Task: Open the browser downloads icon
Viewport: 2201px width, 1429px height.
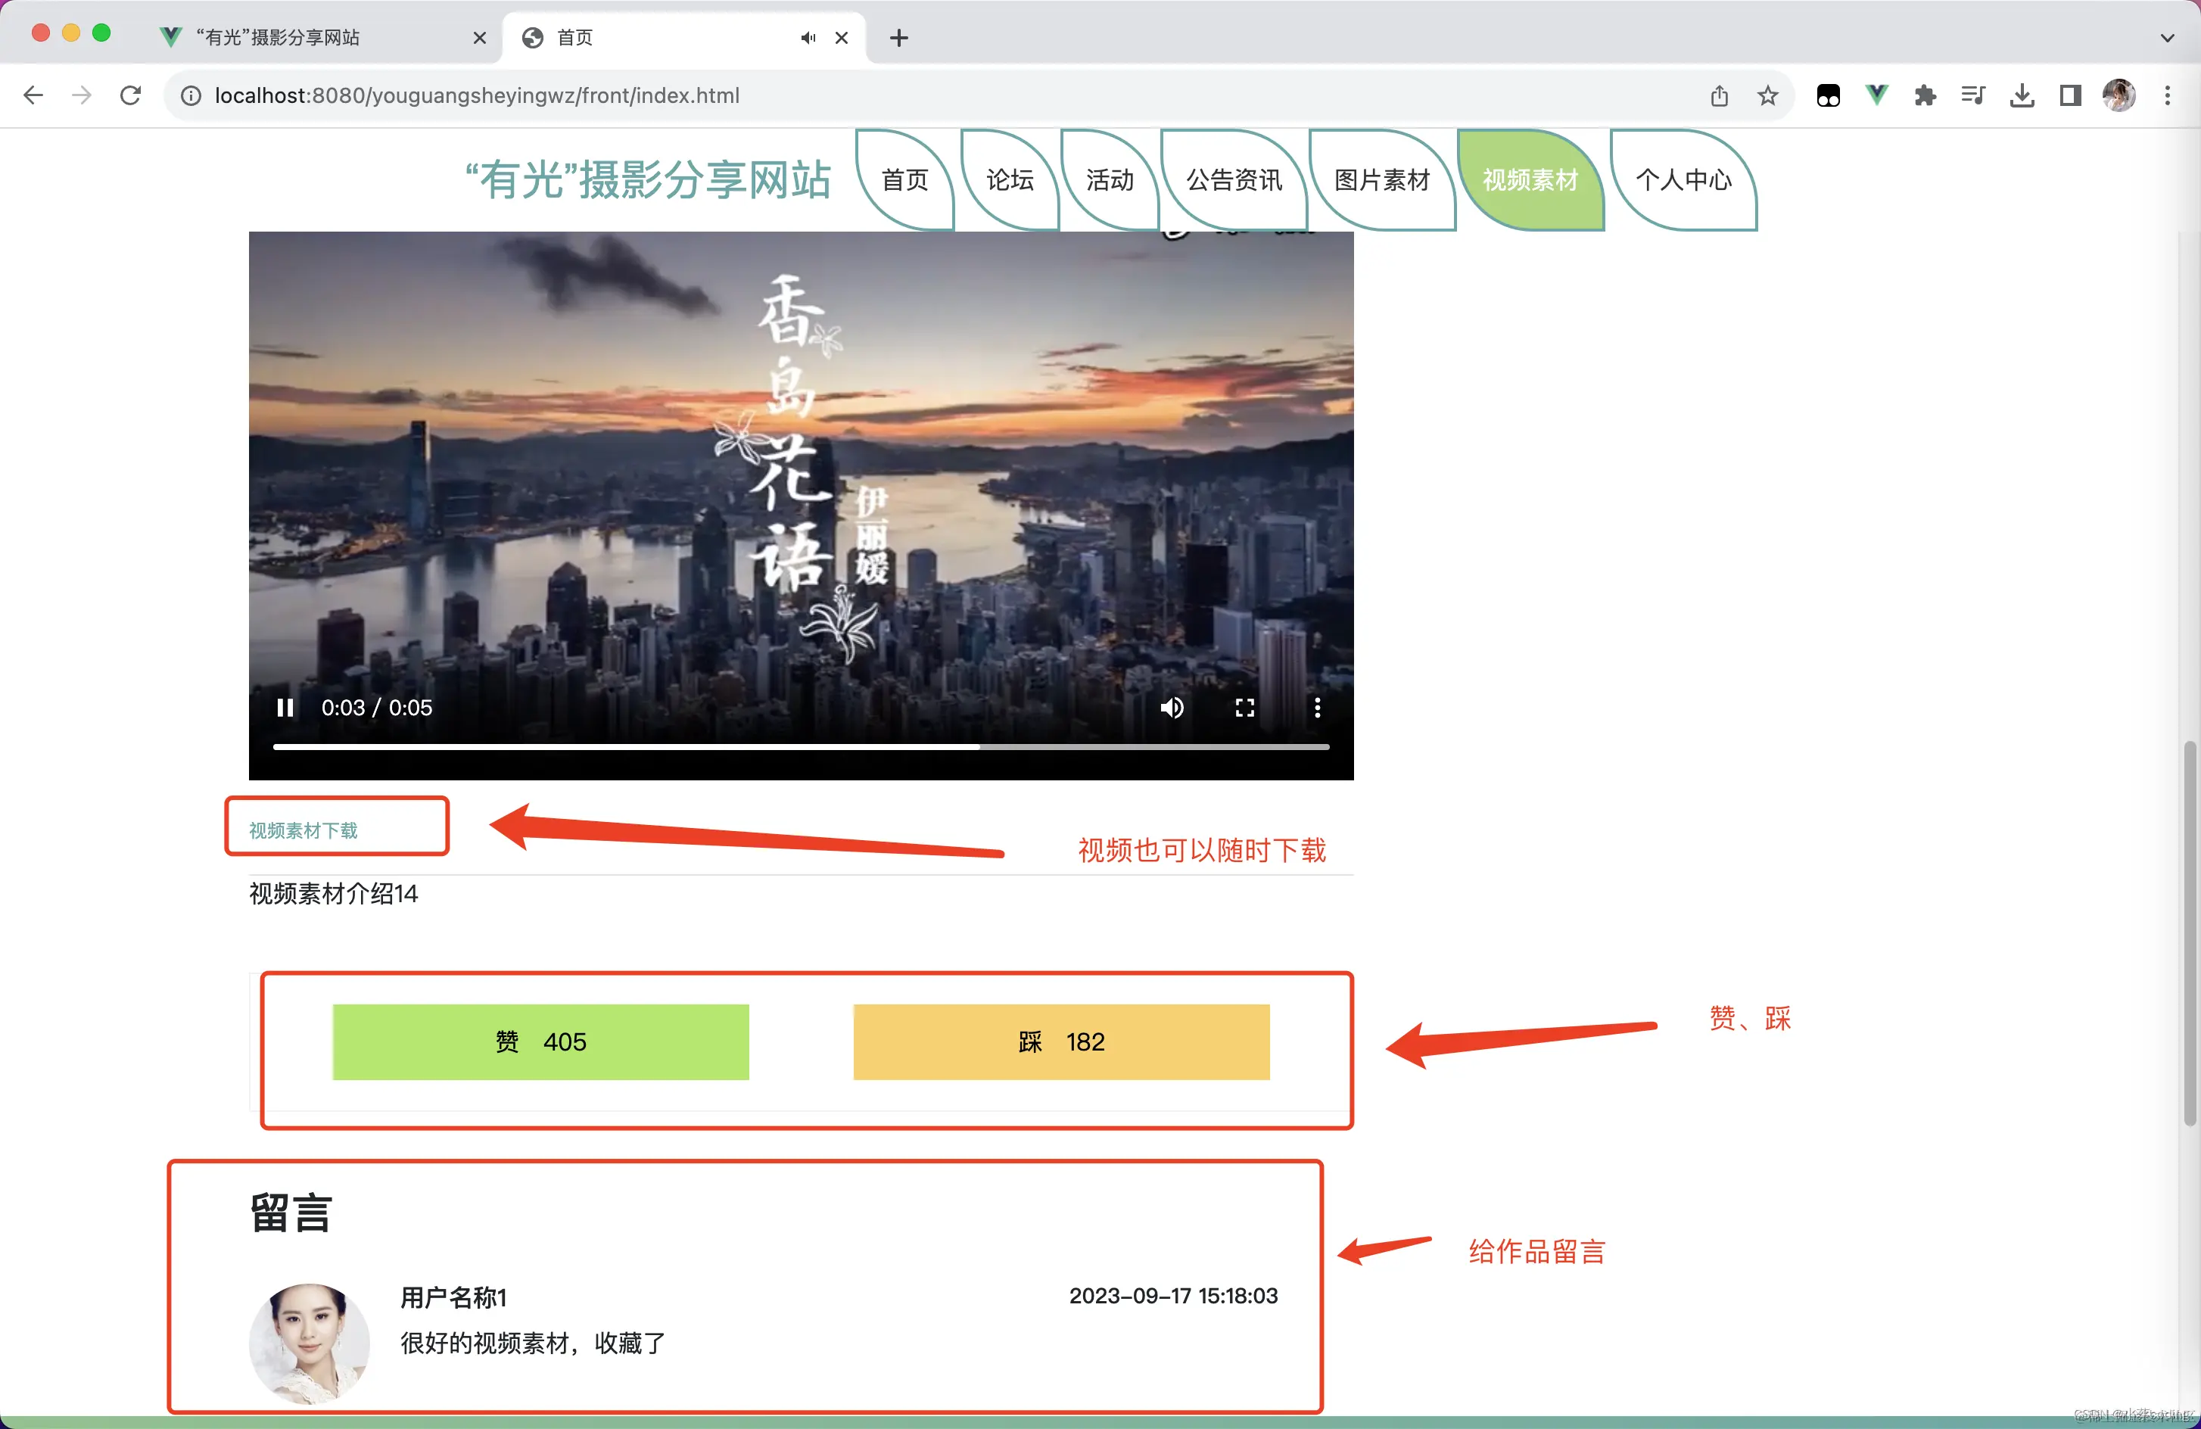Action: coord(2022,95)
